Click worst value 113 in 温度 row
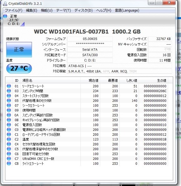The height and width of the screenshot is (186, 181). click(x=115, y=139)
